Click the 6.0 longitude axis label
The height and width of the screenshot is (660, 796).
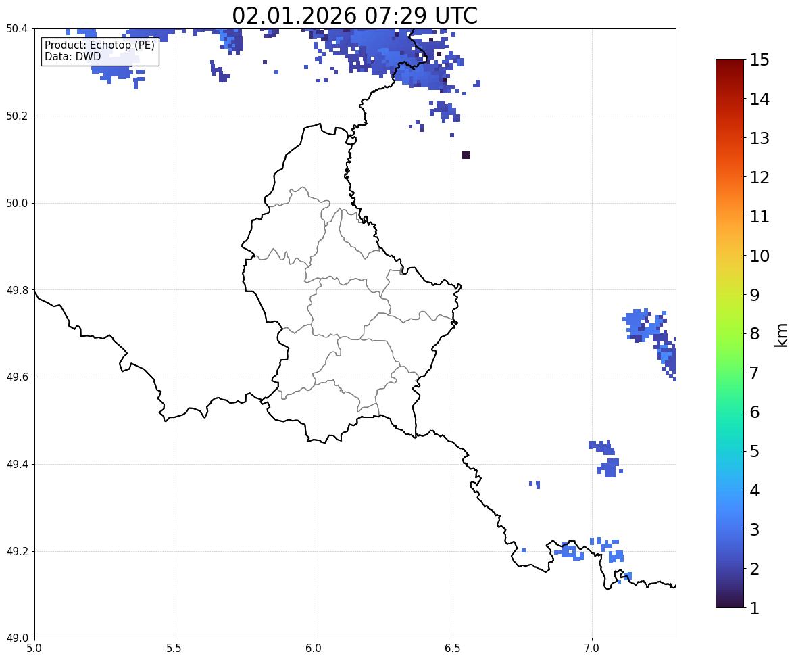click(314, 649)
